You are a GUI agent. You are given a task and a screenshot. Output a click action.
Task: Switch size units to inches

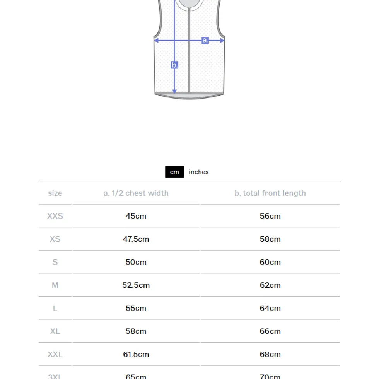[x=198, y=172]
